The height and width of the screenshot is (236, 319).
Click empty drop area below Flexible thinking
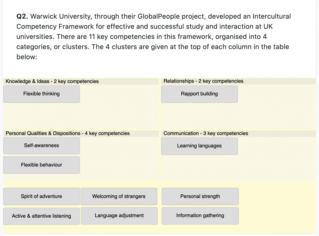click(x=41, y=115)
